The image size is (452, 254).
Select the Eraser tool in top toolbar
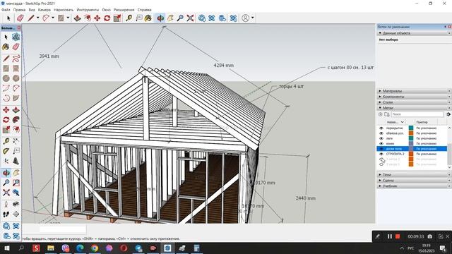(20, 18)
